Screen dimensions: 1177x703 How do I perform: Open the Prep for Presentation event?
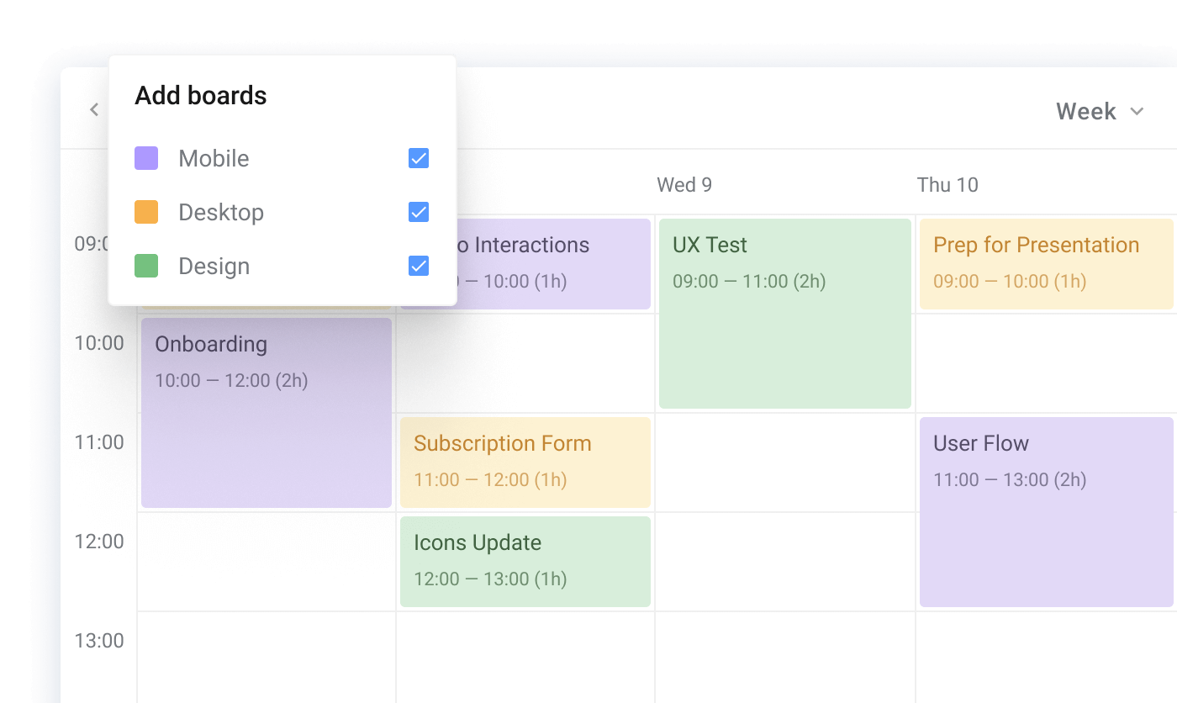(x=1046, y=263)
